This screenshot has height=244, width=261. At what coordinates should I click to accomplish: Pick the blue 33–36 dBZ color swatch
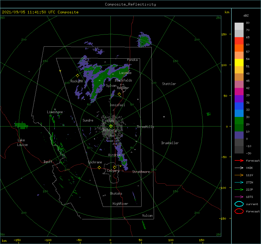tap(239, 106)
